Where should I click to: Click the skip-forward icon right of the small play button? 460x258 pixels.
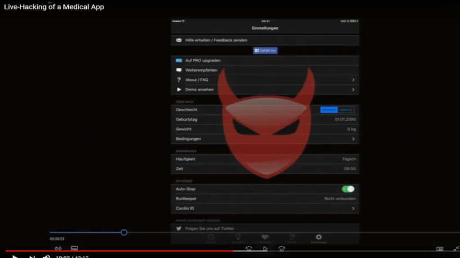pyautogui.click(x=282, y=249)
